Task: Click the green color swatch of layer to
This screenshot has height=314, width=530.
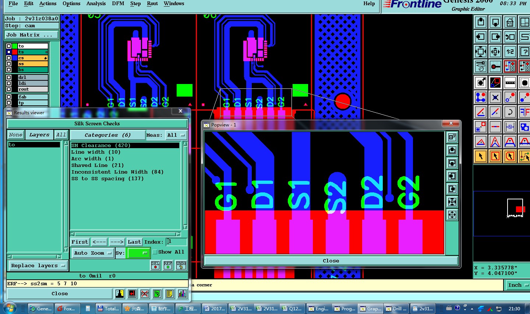Action: [15, 46]
